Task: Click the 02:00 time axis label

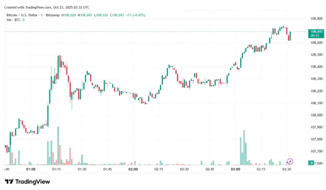Action: (133, 169)
